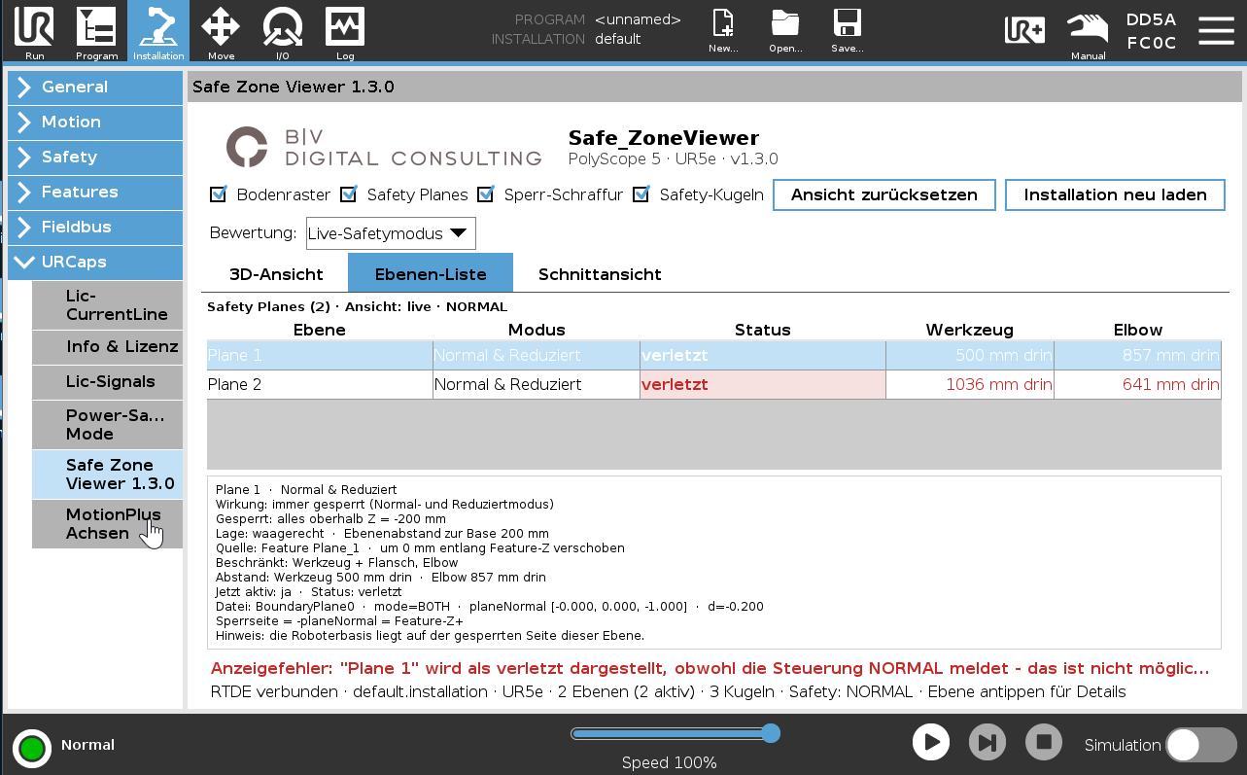Click the Stop button
Screen dimensions: 1247x775
click(x=1044, y=743)
